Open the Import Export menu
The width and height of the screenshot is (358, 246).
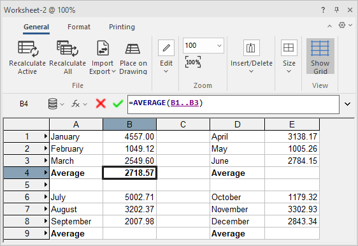(x=103, y=58)
